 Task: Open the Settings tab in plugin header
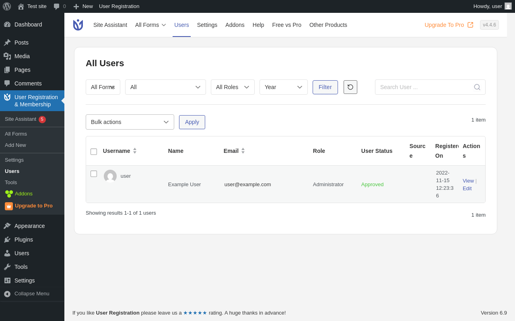pyautogui.click(x=207, y=25)
